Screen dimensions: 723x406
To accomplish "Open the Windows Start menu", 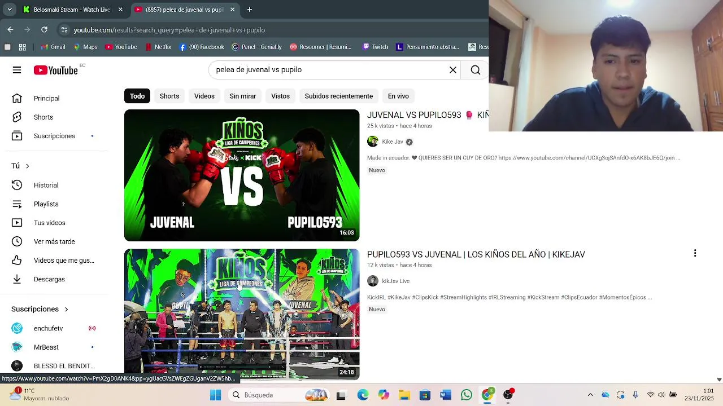I will click(x=216, y=395).
